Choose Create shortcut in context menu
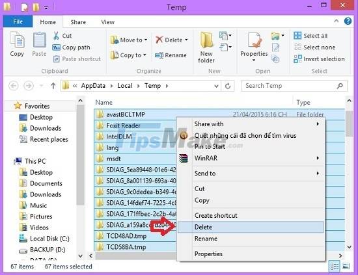This screenshot has height=275, width=358. (x=251, y=215)
